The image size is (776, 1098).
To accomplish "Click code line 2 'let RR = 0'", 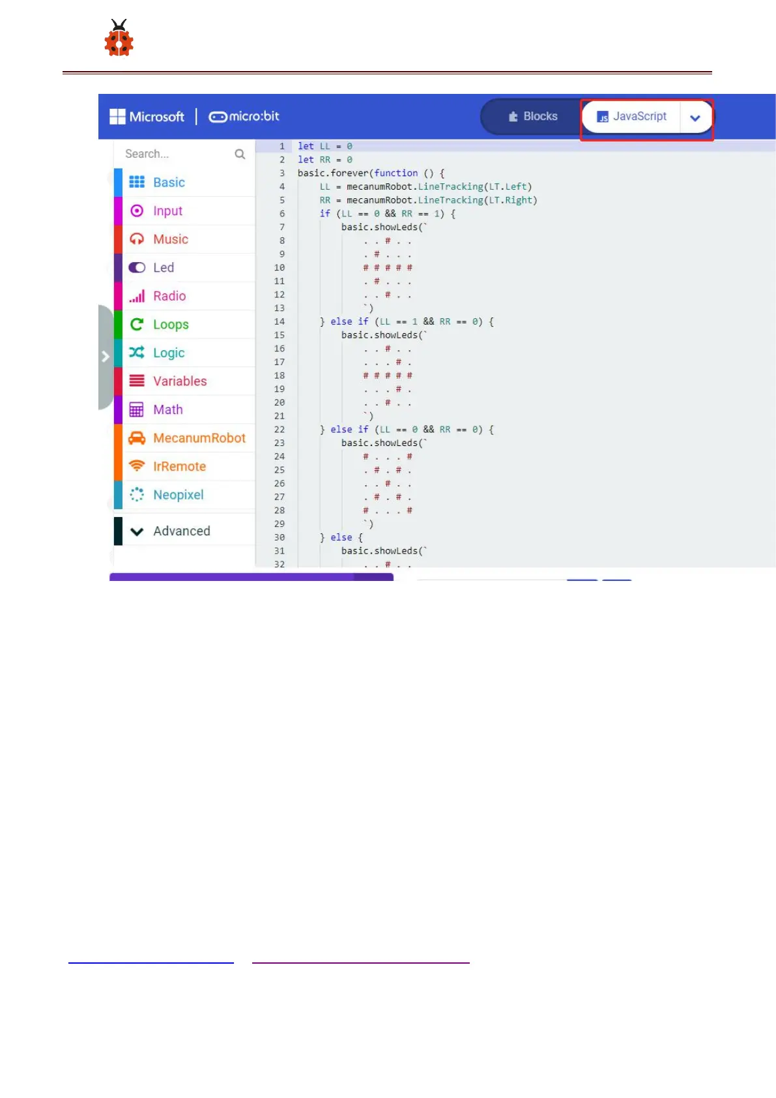I will coord(325,160).
